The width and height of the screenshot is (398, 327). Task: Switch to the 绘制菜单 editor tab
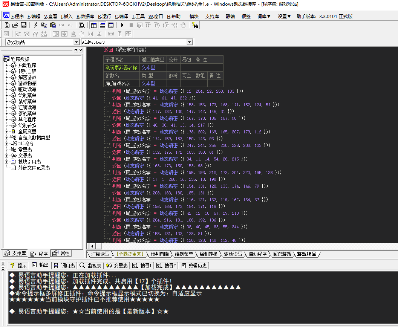pos(184,254)
